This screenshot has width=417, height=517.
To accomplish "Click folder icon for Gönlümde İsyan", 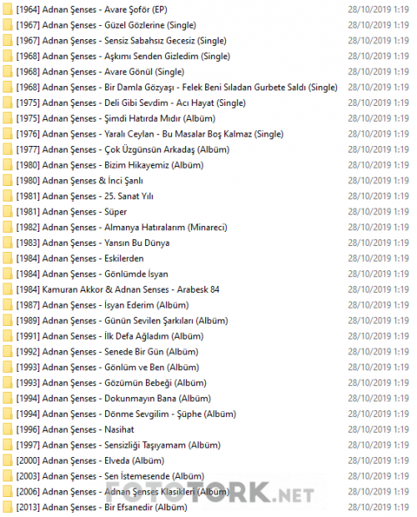I will coord(8,274).
